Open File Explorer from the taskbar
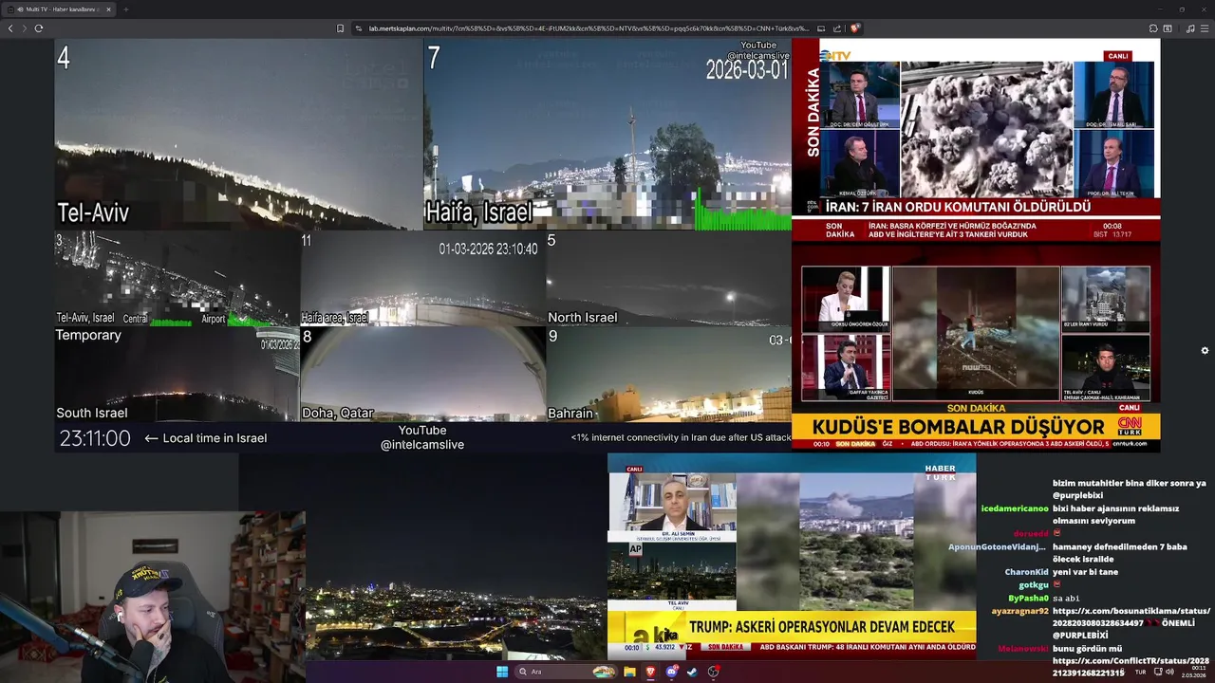 click(629, 672)
